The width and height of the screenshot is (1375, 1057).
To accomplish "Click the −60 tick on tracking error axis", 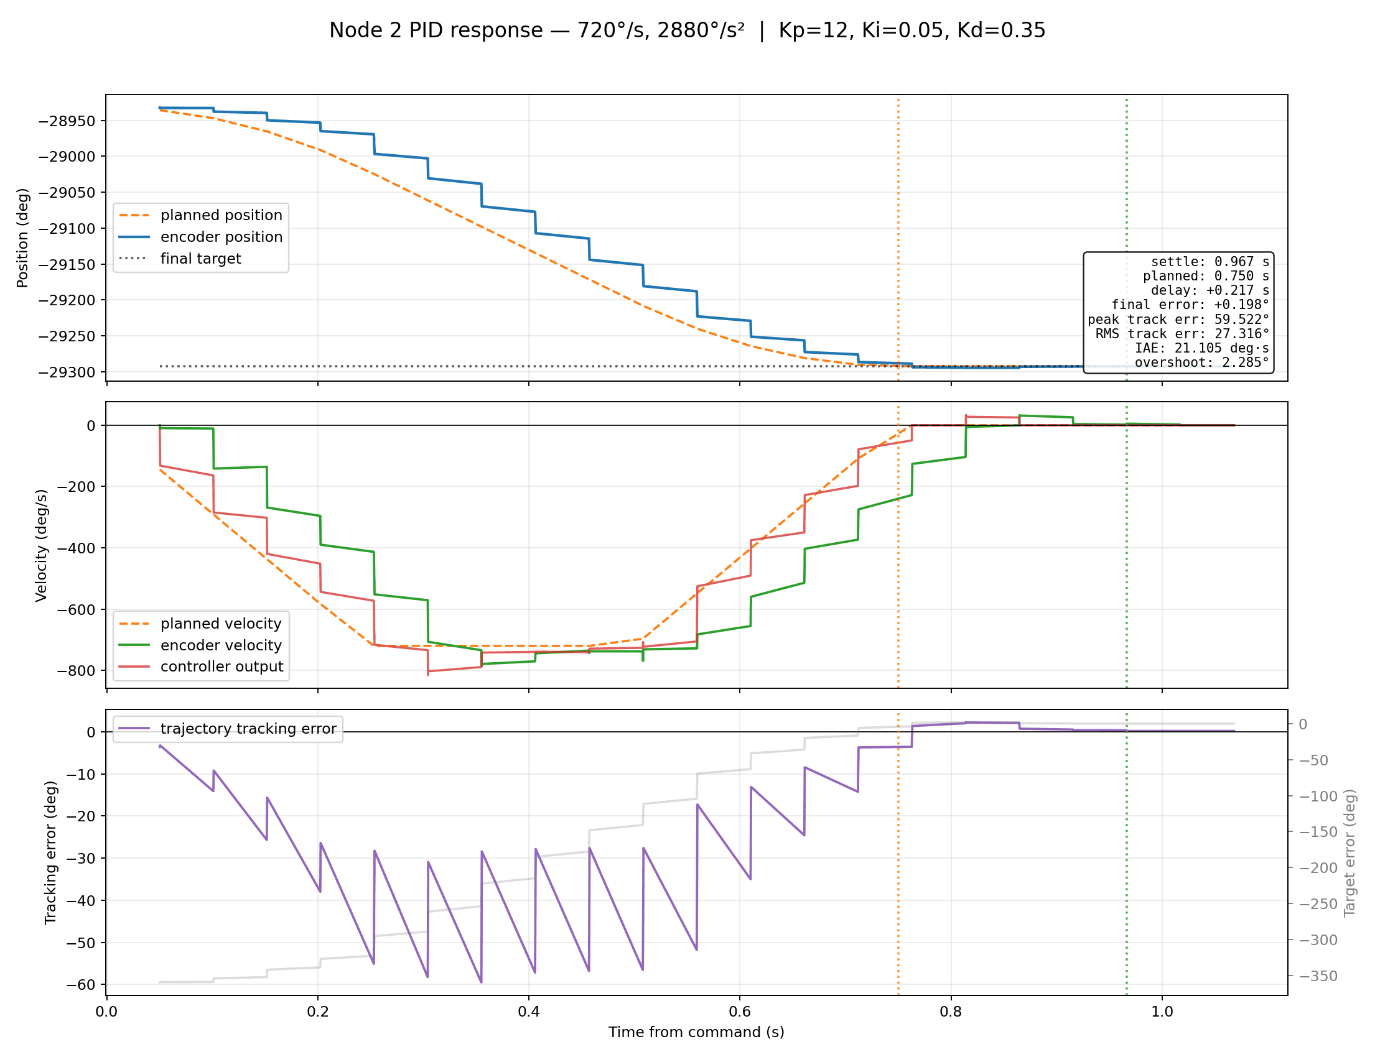I will pyautogui.click(x=81, y=985).
